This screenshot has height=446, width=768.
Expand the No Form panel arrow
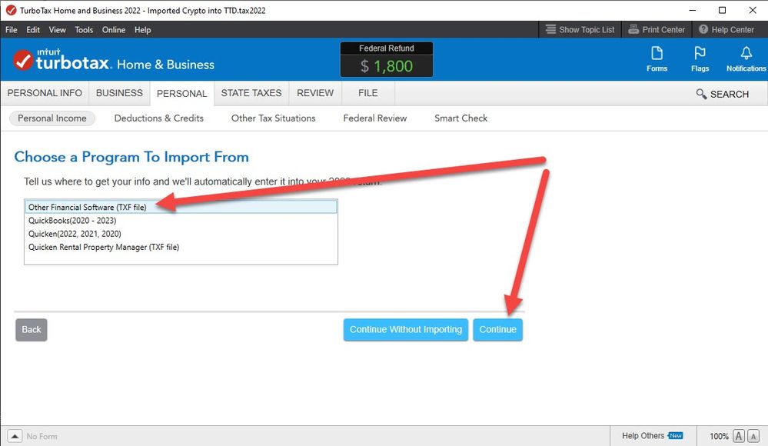[15, 436]
